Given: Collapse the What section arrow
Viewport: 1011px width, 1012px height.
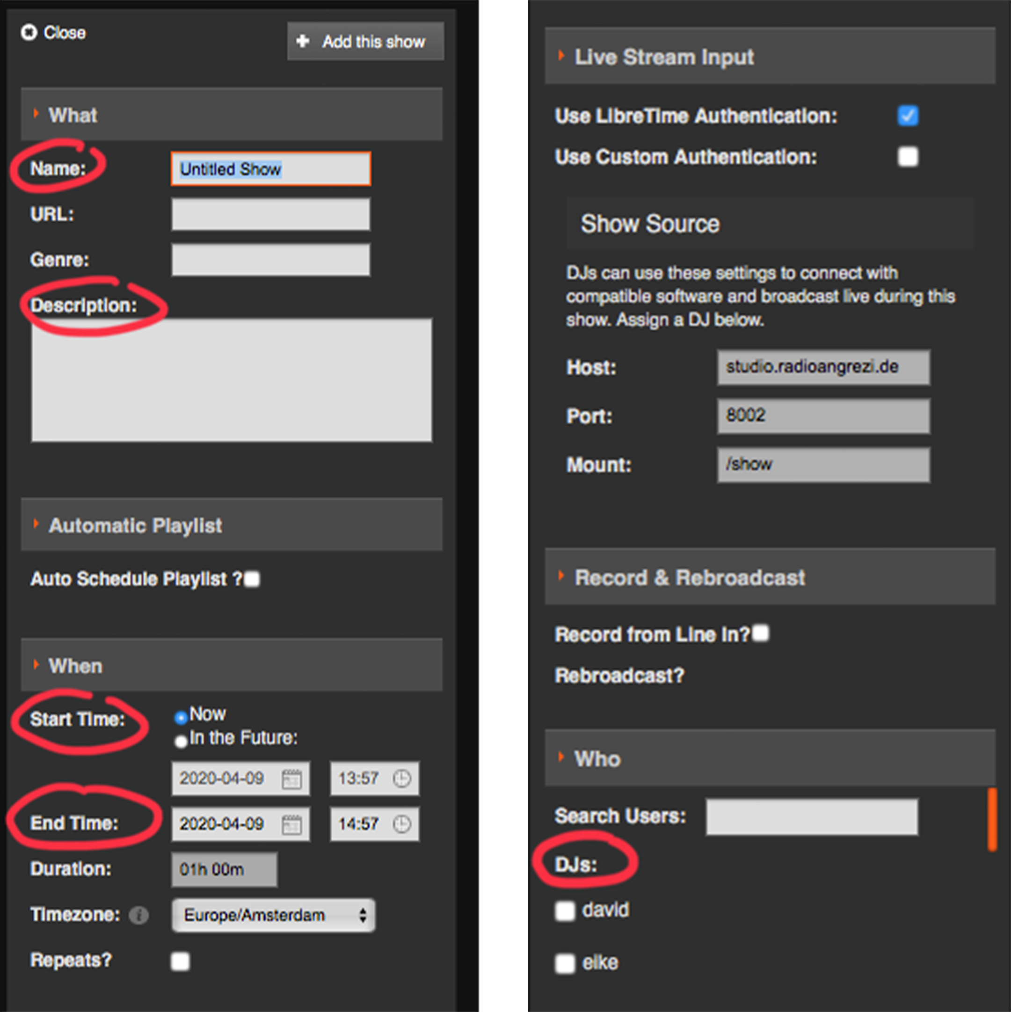Looking at the screenshot, I should 36,114.
